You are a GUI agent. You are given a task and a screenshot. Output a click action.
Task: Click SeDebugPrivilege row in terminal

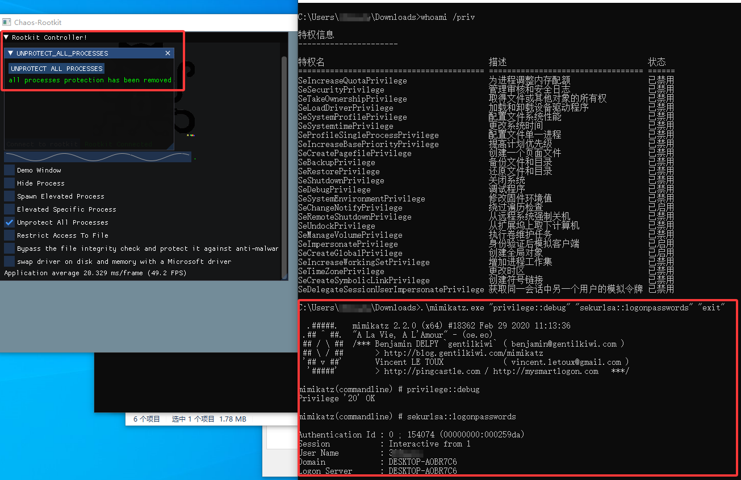coord(334,190)
